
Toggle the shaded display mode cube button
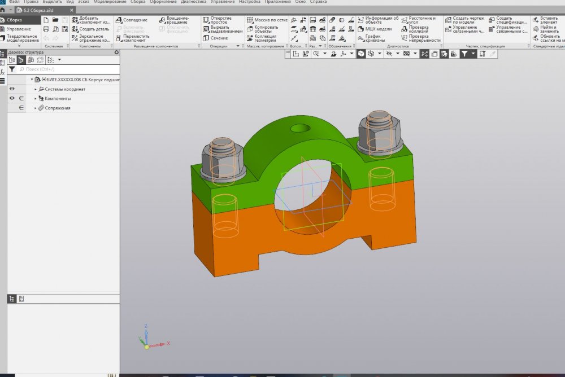coord(360,54)
